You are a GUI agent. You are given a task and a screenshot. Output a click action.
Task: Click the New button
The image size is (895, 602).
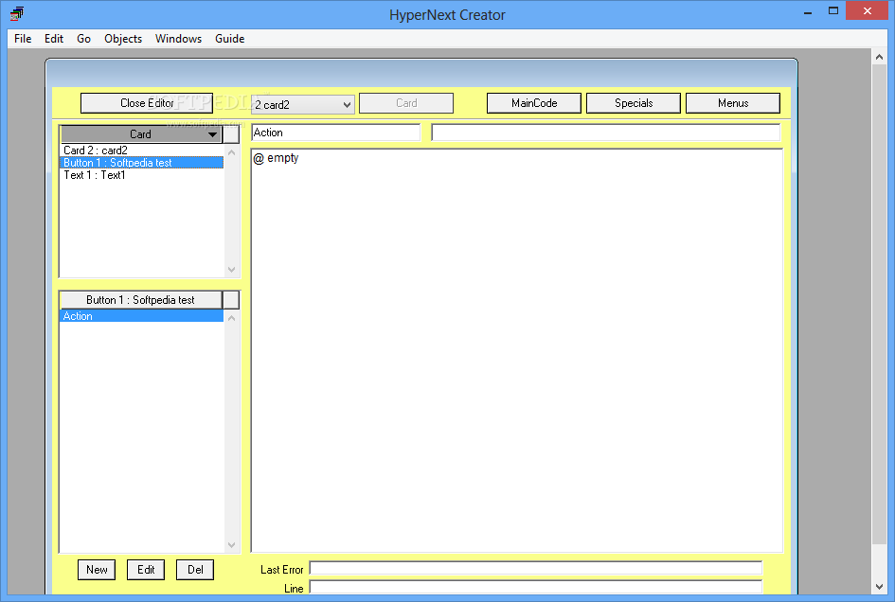(x=97, y=570)
